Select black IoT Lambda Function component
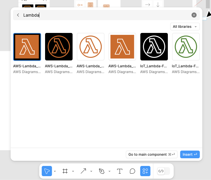The width and height of the screenshot is (211, 180). tap(154, 47)
